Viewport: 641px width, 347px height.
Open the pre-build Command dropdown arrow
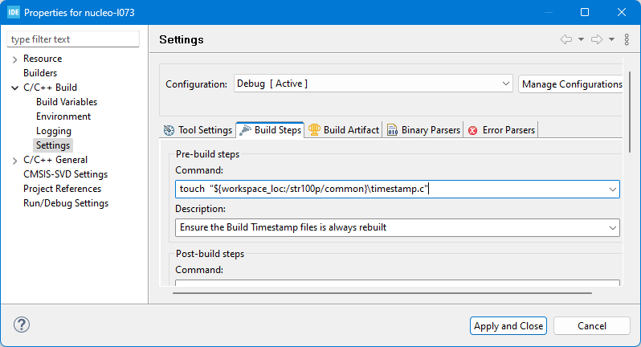pos(614,190)
